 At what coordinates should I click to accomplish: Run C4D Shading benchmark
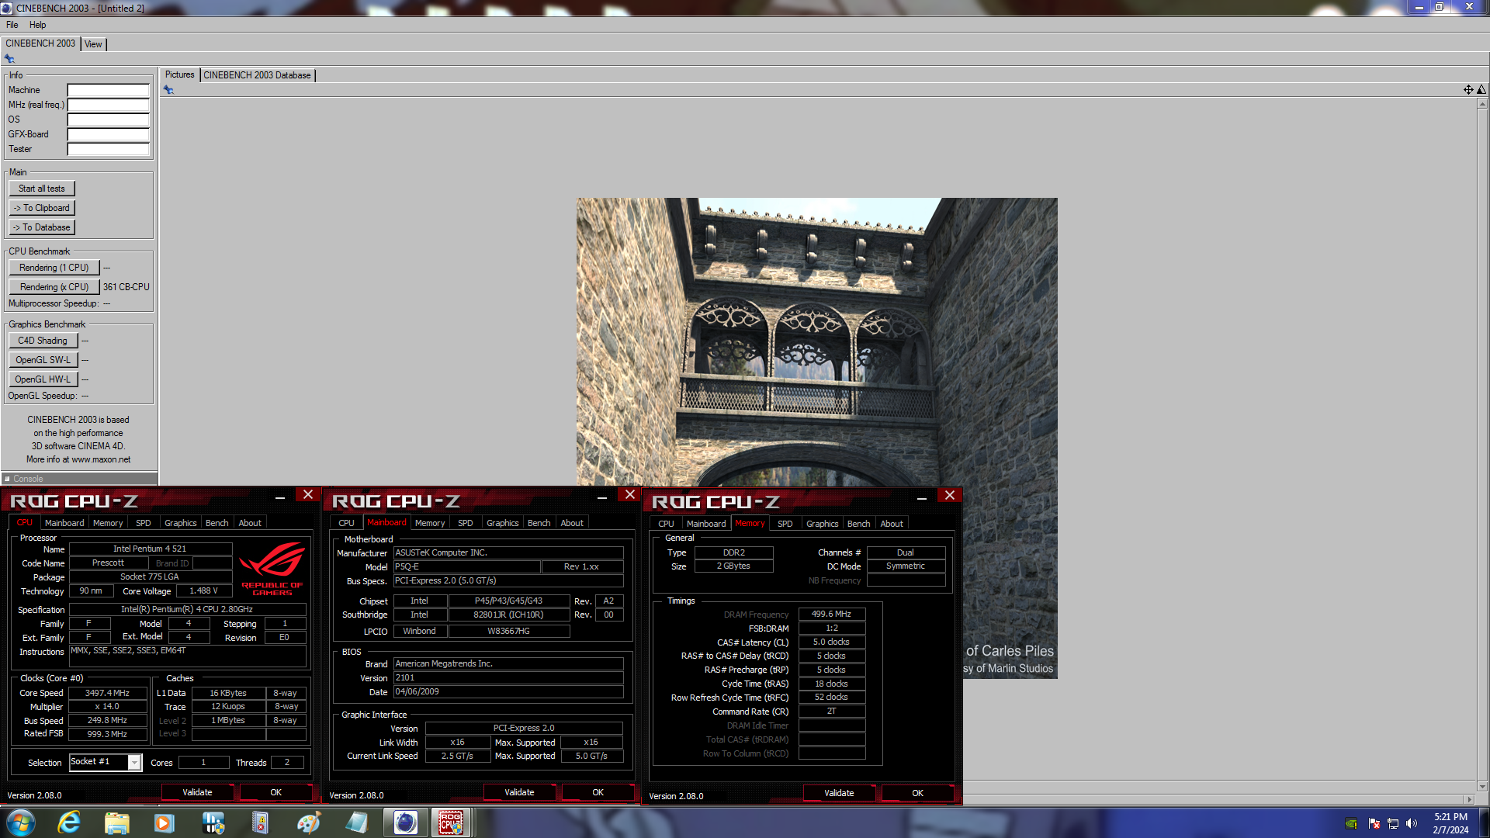pos(43,341)
